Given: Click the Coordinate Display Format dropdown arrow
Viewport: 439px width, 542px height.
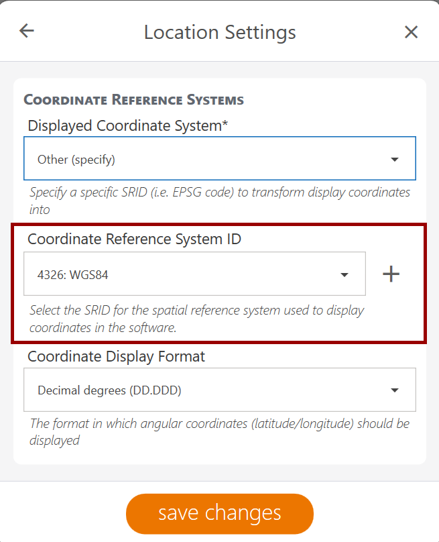Looking at the screenshot, I should (395, 390).
